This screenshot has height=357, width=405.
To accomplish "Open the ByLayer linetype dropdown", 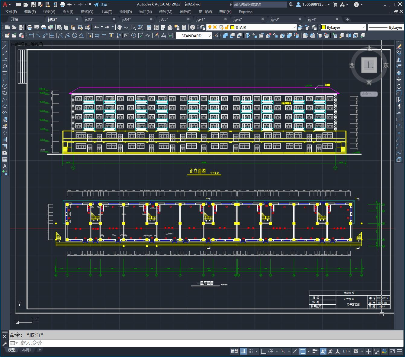I will [x=386, y=27].
